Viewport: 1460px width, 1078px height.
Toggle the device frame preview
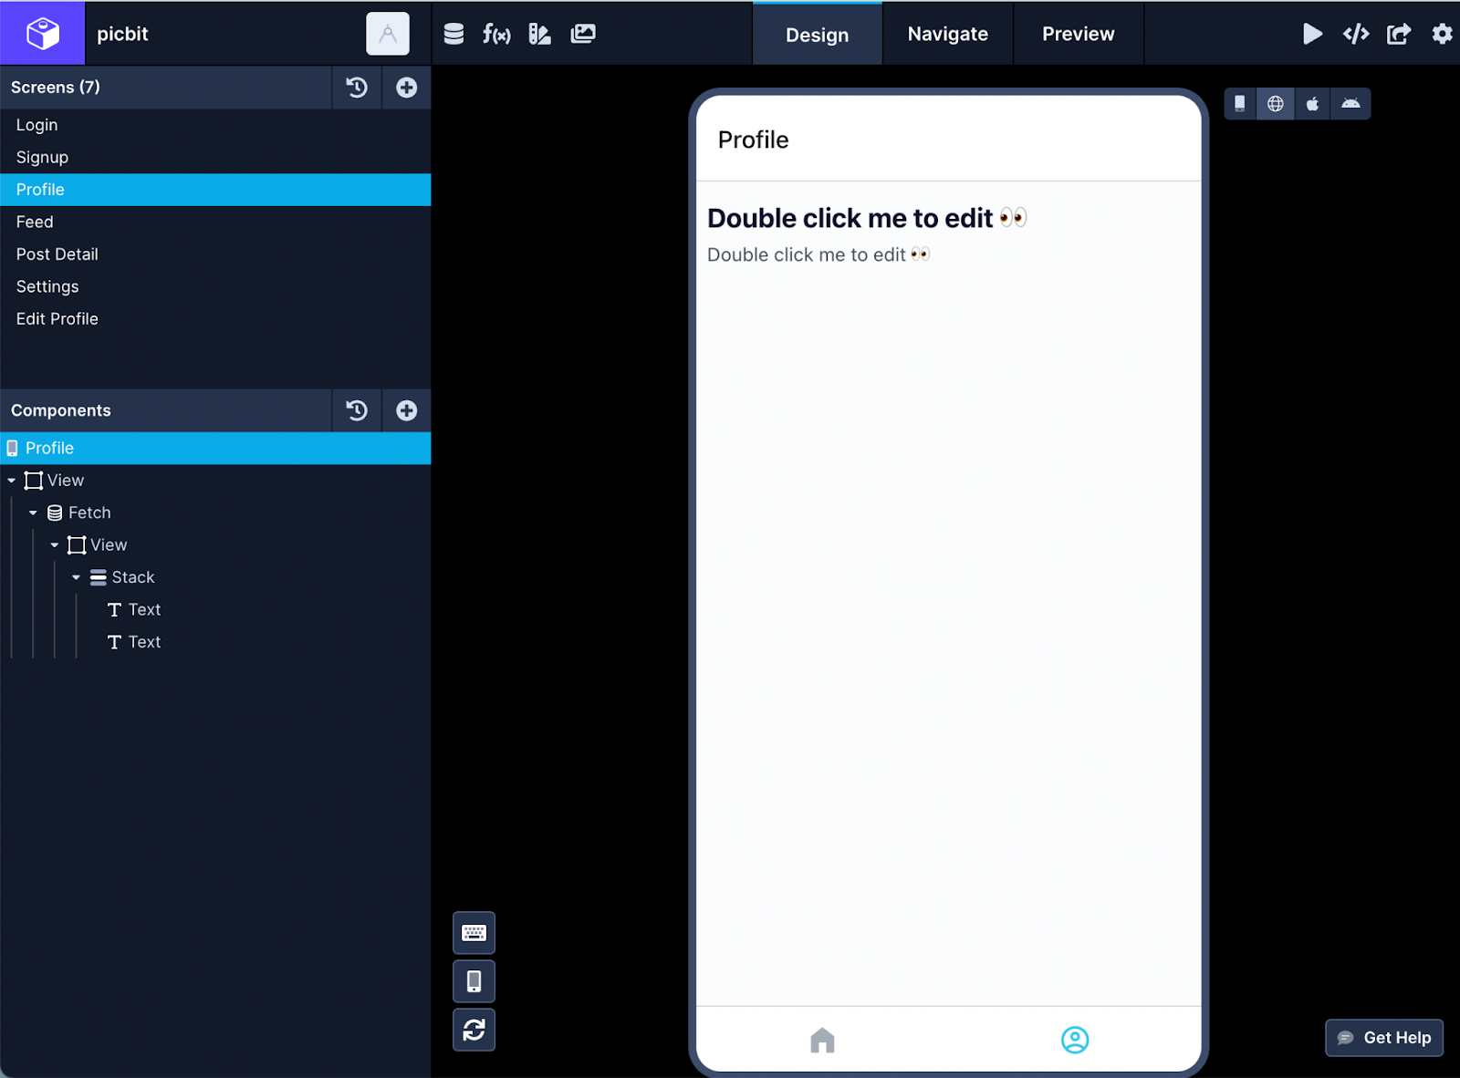[x=474, y=981]
